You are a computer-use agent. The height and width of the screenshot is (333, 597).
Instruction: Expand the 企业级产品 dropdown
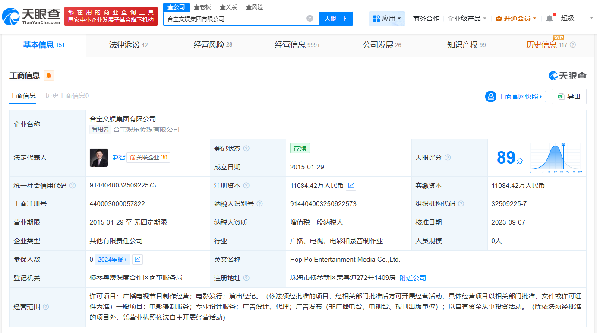[467, 19]
